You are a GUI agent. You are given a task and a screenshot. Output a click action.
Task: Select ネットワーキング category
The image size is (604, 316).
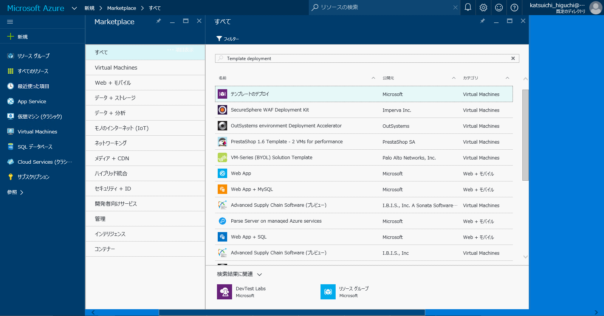[145, 143]
